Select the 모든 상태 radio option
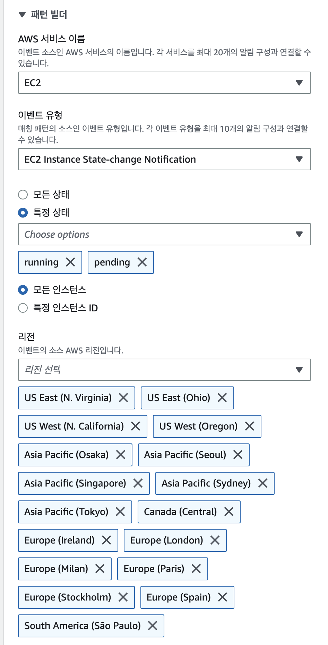Screen dimensions: 328x645 click(23, 195)
